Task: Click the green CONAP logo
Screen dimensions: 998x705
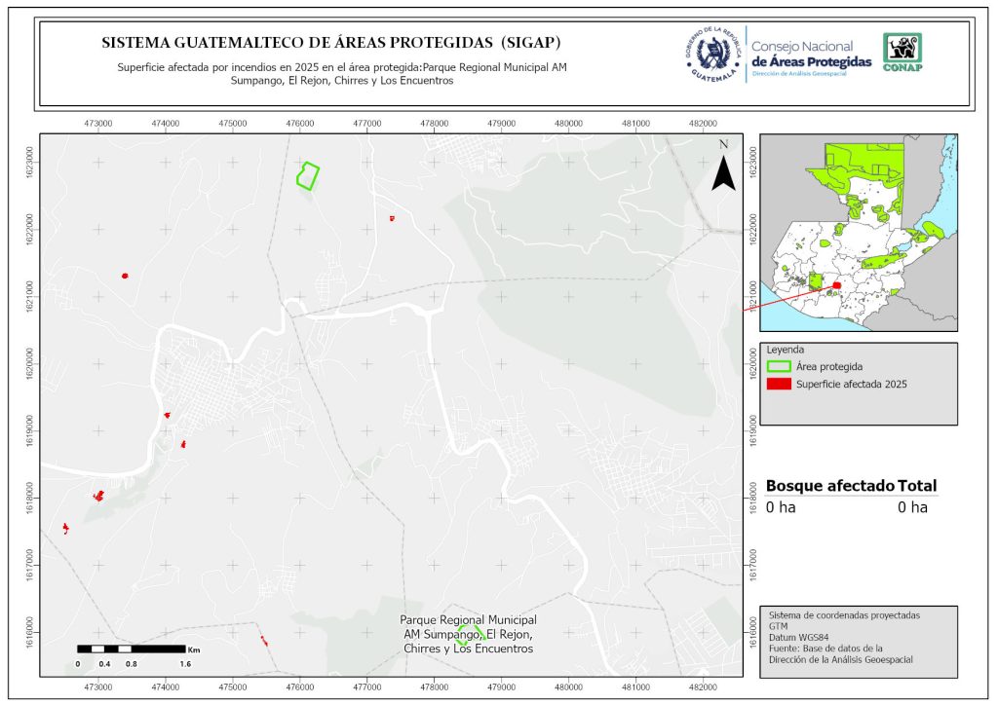Action: tap(902, 53)
